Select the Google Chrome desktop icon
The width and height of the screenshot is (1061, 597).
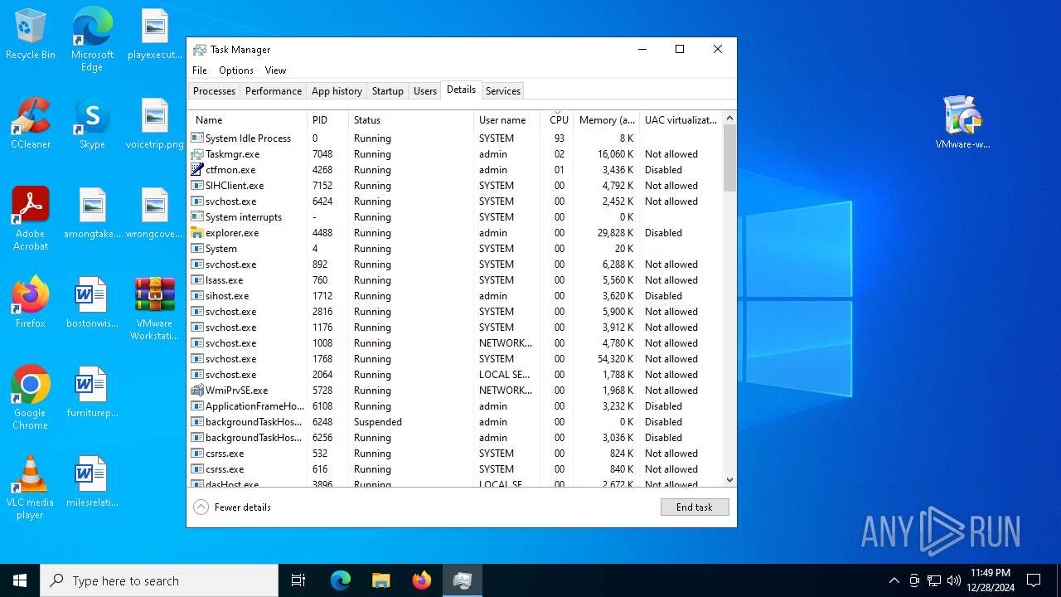point(31,398)
